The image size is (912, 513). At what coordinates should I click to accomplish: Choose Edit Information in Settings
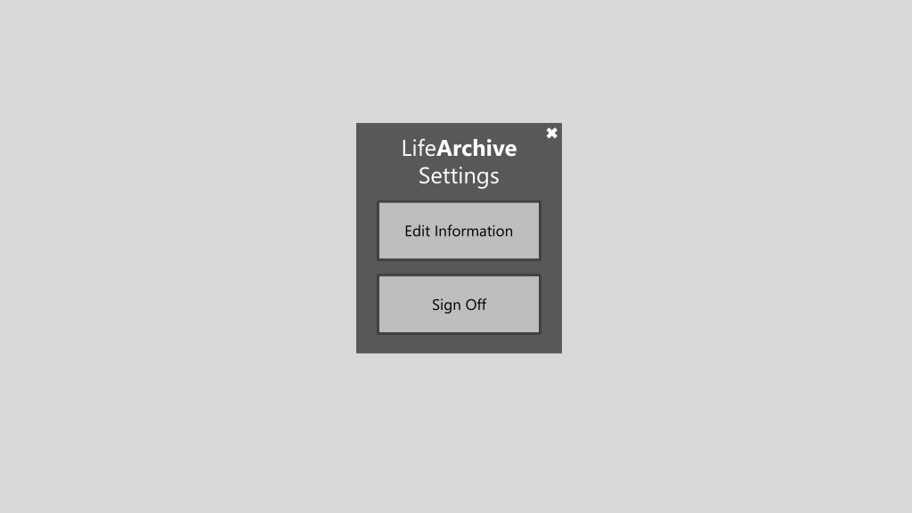tap(459, 231)
